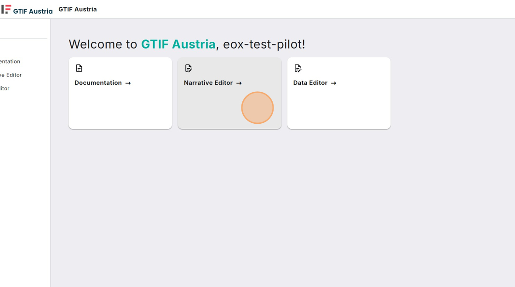Image resolution: width=515 pixels, height=287 pixels.
Task: Click the edit icon on Data Editor card
Action: (298, 68)
